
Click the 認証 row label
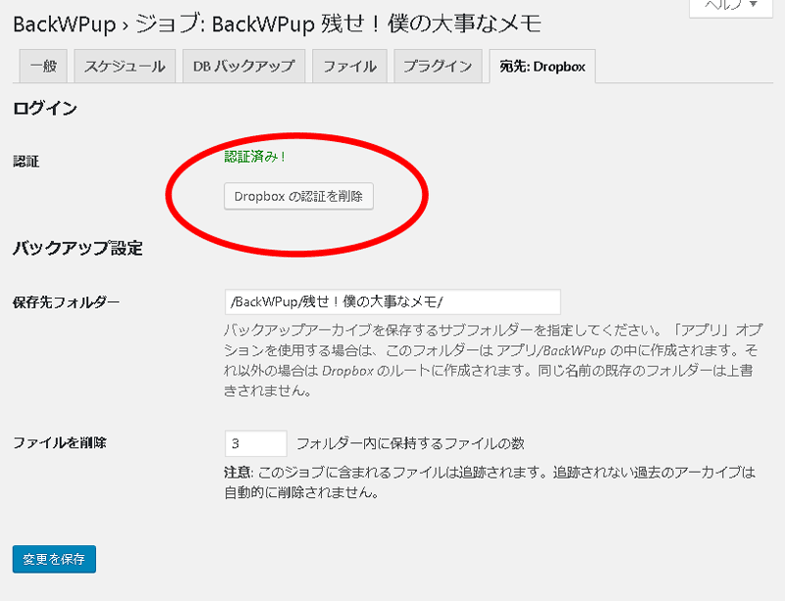tap(26, 161)
